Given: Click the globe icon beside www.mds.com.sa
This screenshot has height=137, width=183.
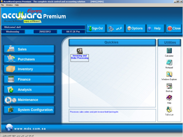Looking at the screenshot, I should click(9, 128).
